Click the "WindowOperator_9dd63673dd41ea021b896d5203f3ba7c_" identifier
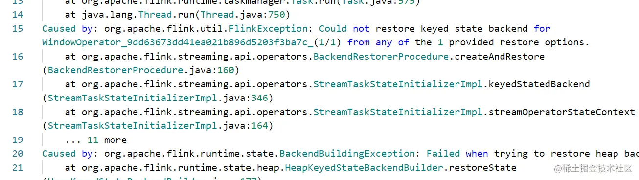The width and height of the screenshot is (639, 180). tap(178, 42)
